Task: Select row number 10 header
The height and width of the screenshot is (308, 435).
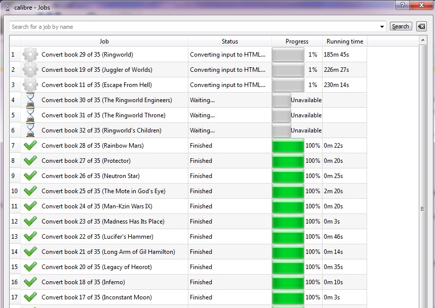Action: [15, 191]
